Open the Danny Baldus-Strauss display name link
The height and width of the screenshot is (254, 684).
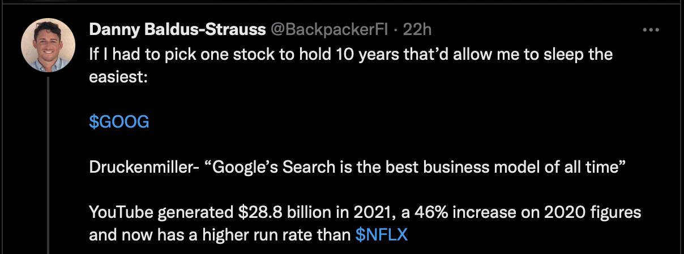click(x=177, y=30)
